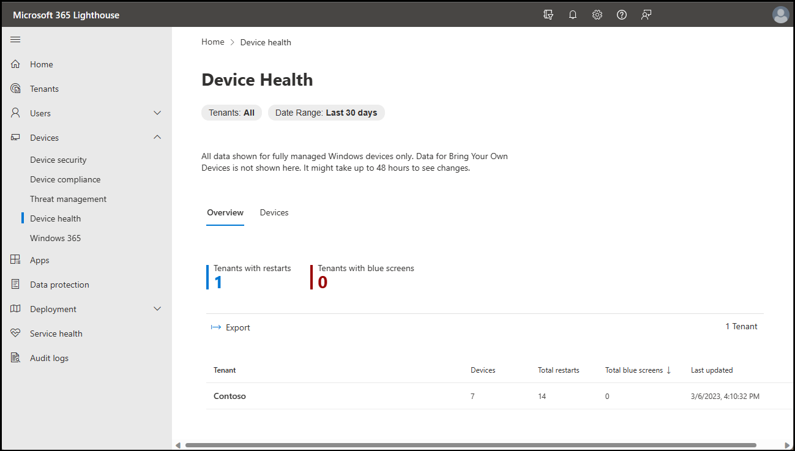795x451 pixels.
Task: Select the Overview tab
Action: (x=225, y=212)
